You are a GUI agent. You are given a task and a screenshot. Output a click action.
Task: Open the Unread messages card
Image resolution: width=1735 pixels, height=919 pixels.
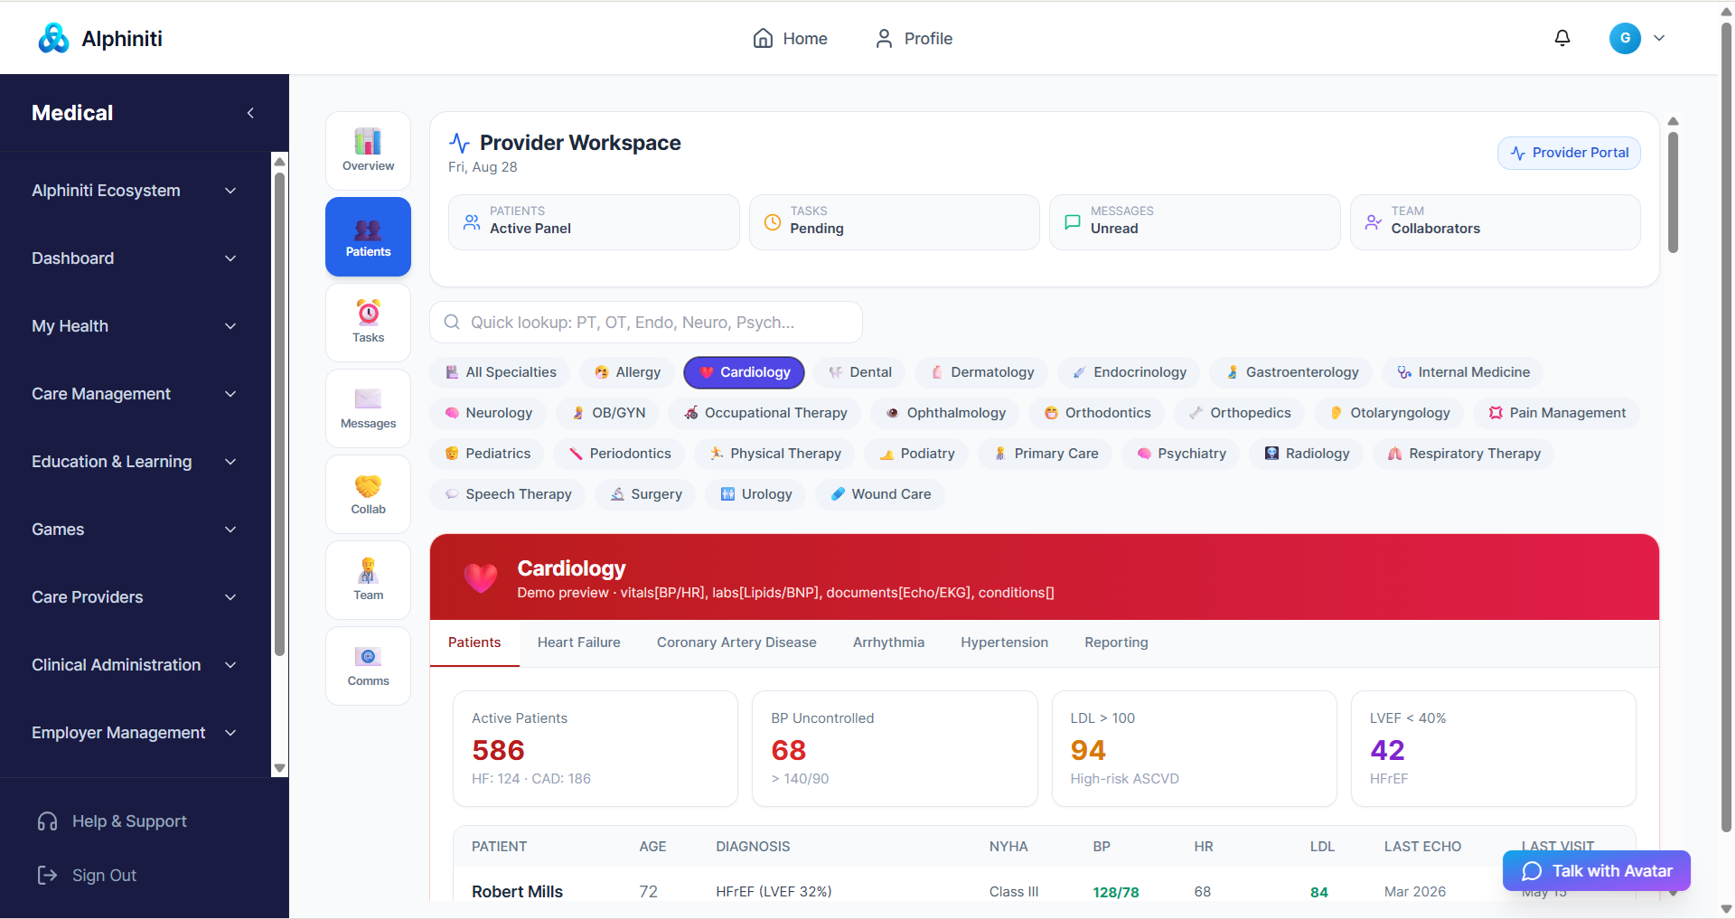pos(1195,222)
